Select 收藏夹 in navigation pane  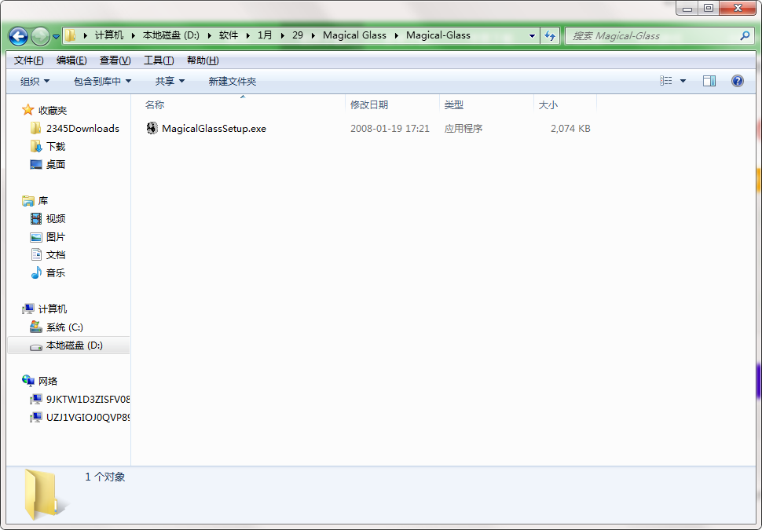[53, 111]
